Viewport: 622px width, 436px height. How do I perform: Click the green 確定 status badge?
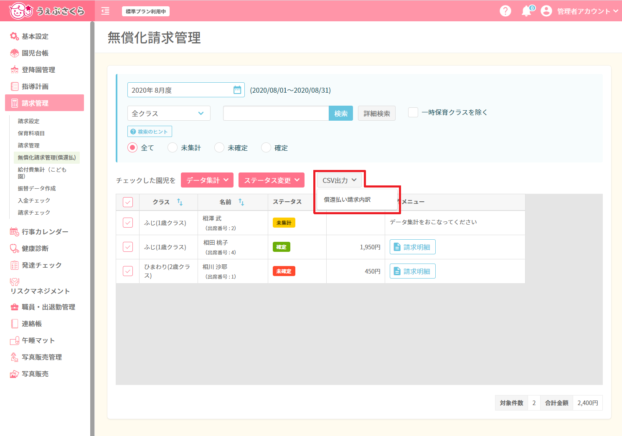(282, 247)
